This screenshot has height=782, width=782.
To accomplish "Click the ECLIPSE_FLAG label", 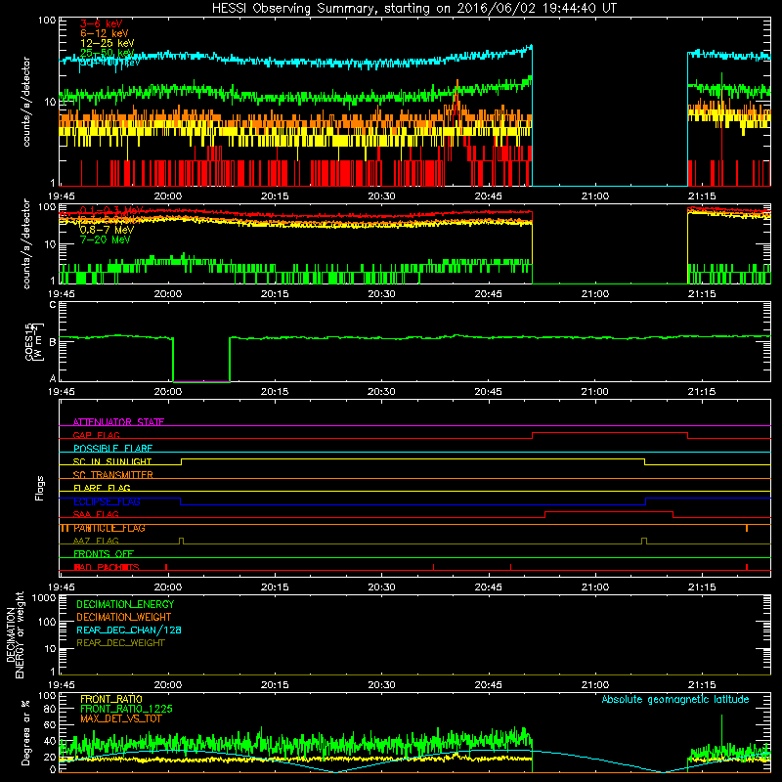I will 107,501.
